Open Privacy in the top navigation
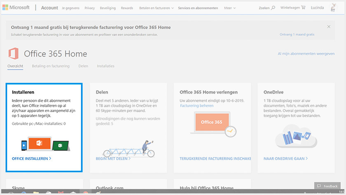Viewport: 346px width, 195px height. 90,8
